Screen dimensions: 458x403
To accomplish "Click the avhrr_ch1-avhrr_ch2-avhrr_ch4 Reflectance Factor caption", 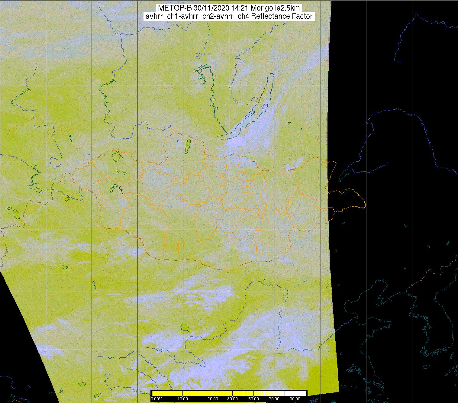I will (x=229, y=16).
